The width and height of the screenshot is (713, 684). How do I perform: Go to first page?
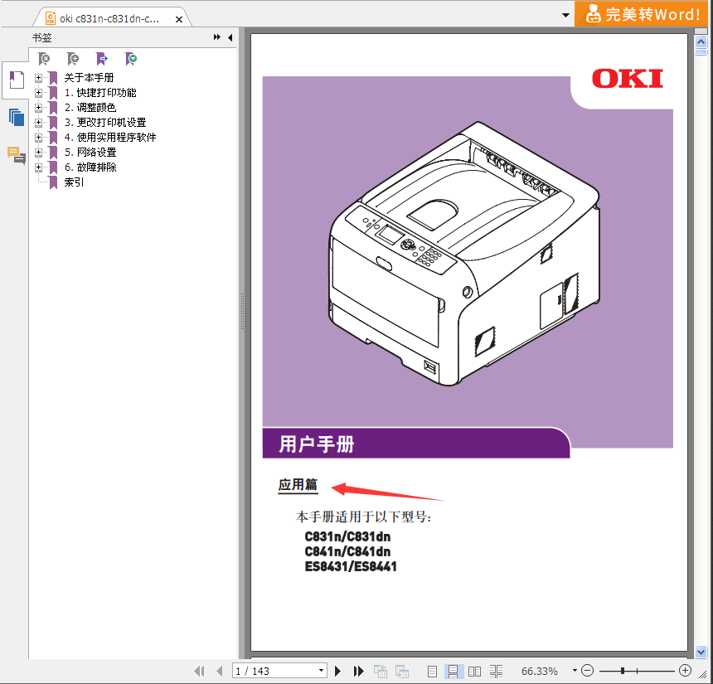pos(199,671)
